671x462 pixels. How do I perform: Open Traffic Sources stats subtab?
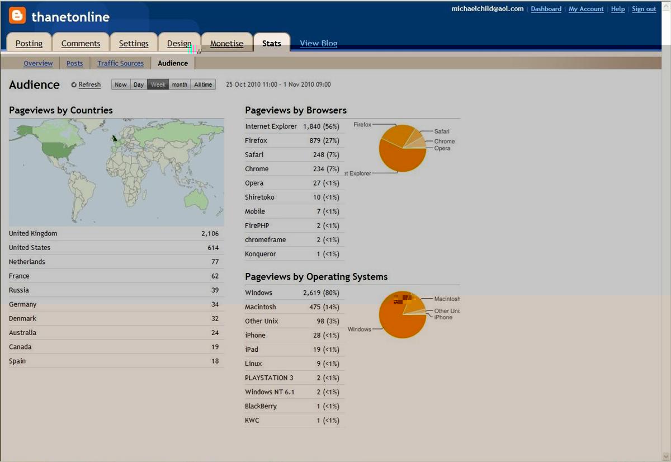click(120, 63)
